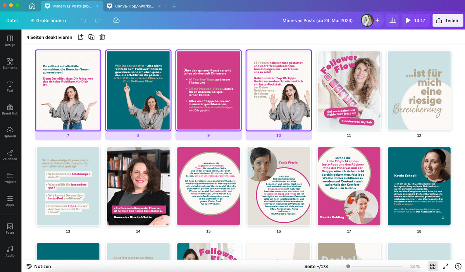This screenshot has height=272, width=465.
Task: Select page 10 thumbnail with 55 Frauen text
Action: (x=279, y=91)
